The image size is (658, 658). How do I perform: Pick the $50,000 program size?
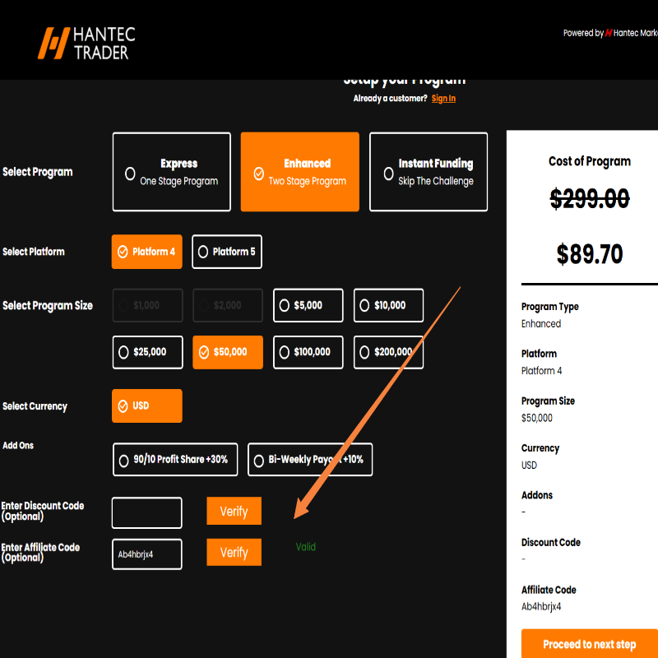pos(228,353)
